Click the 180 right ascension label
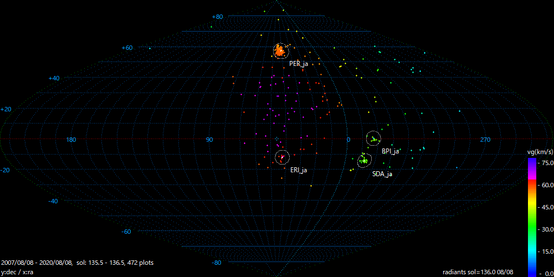 tap(71, 140)
